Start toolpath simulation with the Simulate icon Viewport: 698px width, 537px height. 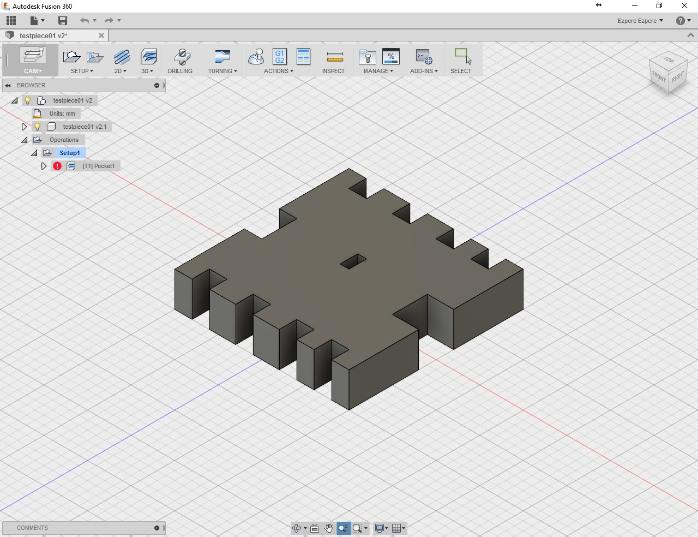pyautogui.click(x=256, y=57)
